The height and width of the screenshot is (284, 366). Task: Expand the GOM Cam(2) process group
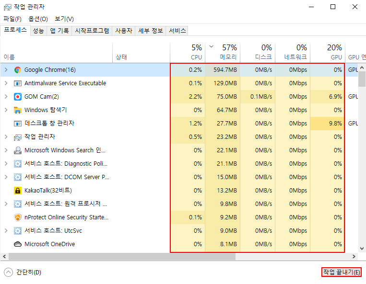coord(6,96)
